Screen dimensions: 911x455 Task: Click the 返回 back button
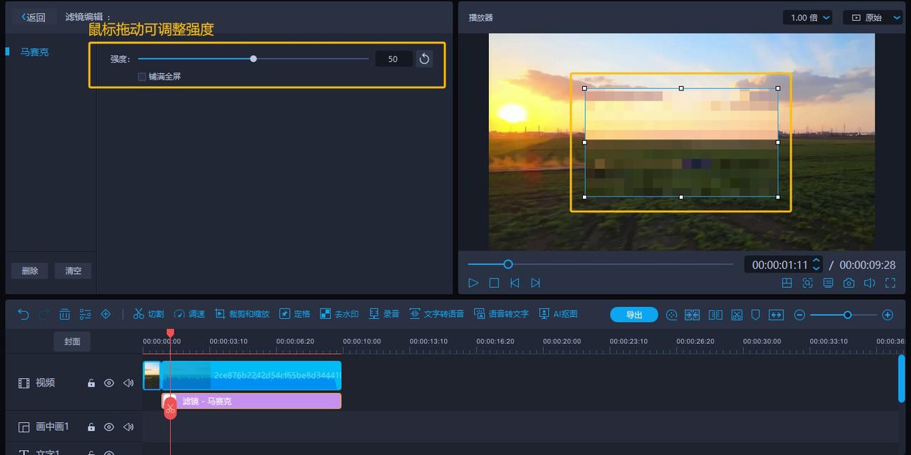(33, 17)
